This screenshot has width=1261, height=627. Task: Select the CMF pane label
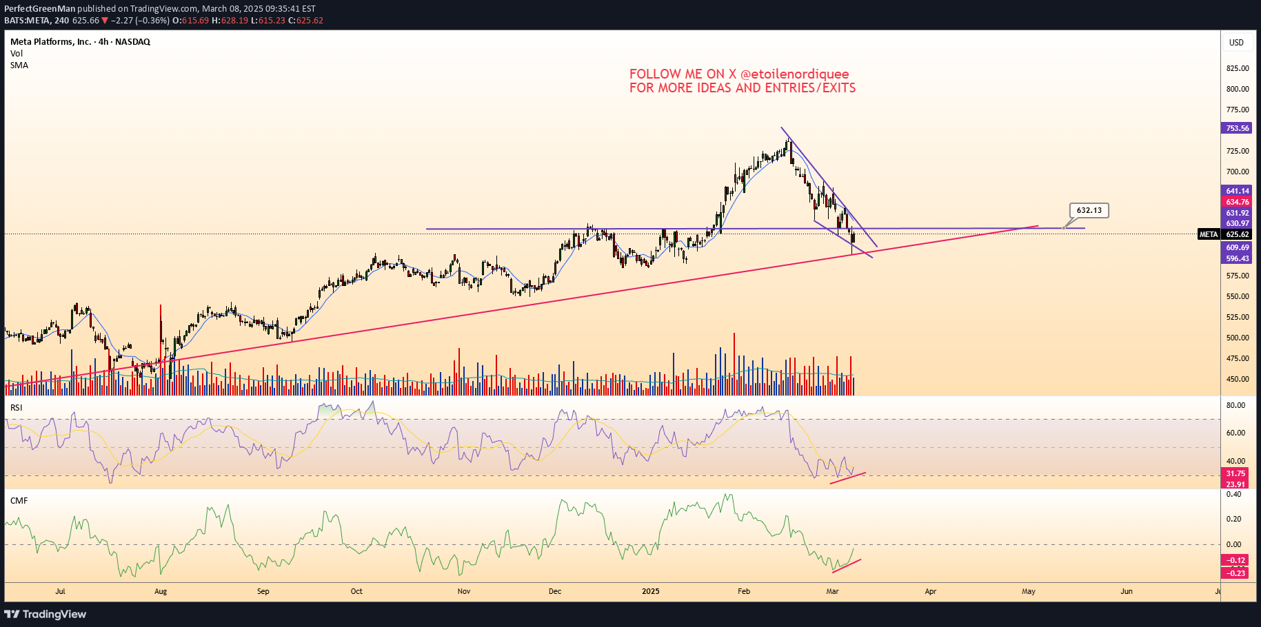(19, 501)
